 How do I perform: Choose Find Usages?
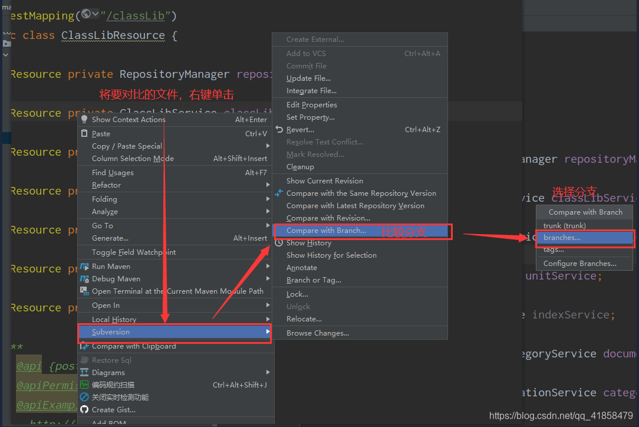point(175,173)
